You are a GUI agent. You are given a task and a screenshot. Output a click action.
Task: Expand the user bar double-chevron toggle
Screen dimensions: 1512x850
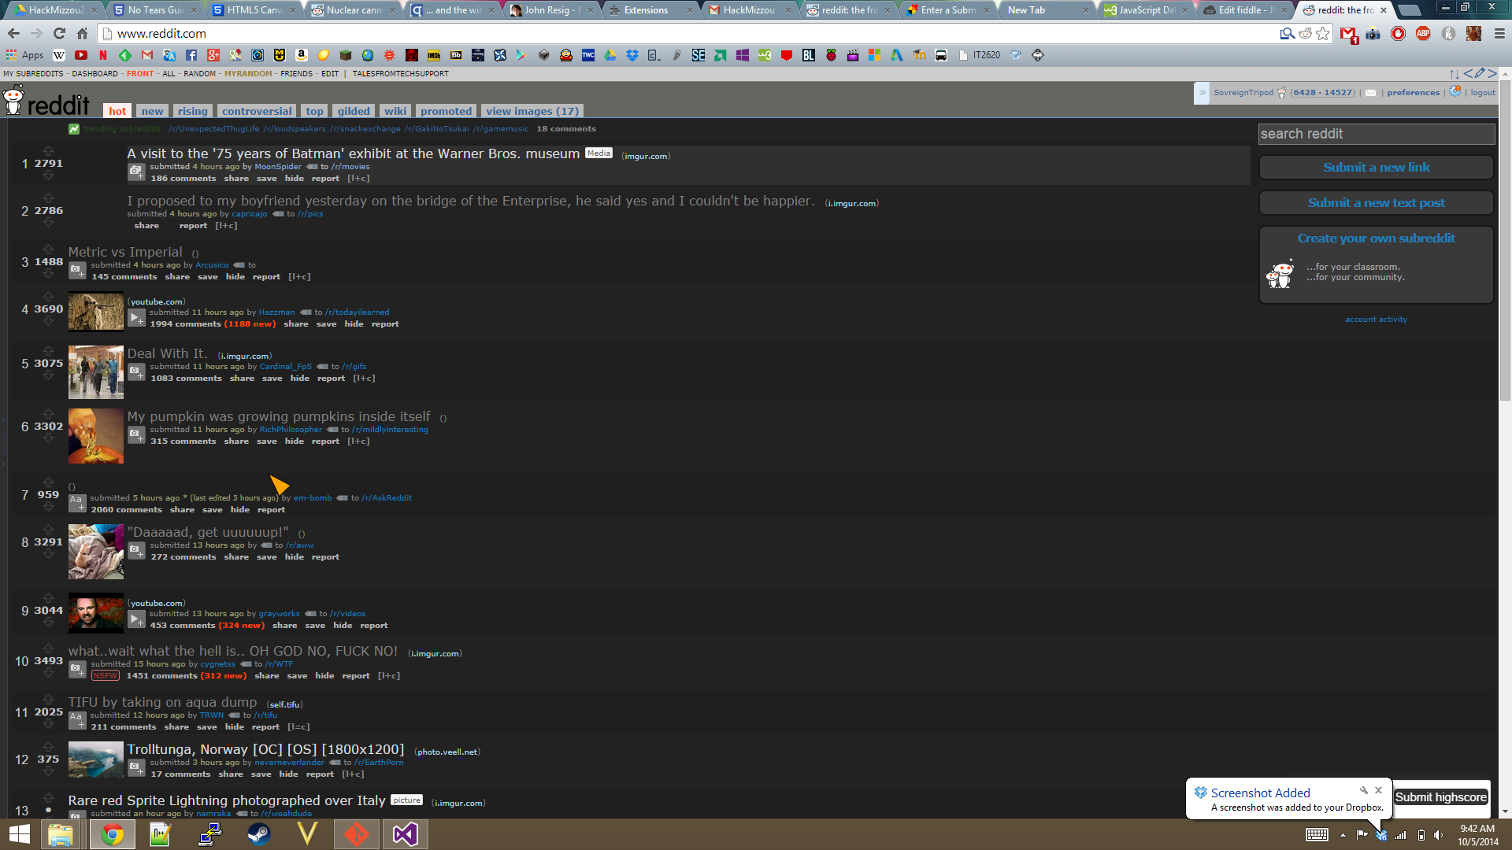1202,93
